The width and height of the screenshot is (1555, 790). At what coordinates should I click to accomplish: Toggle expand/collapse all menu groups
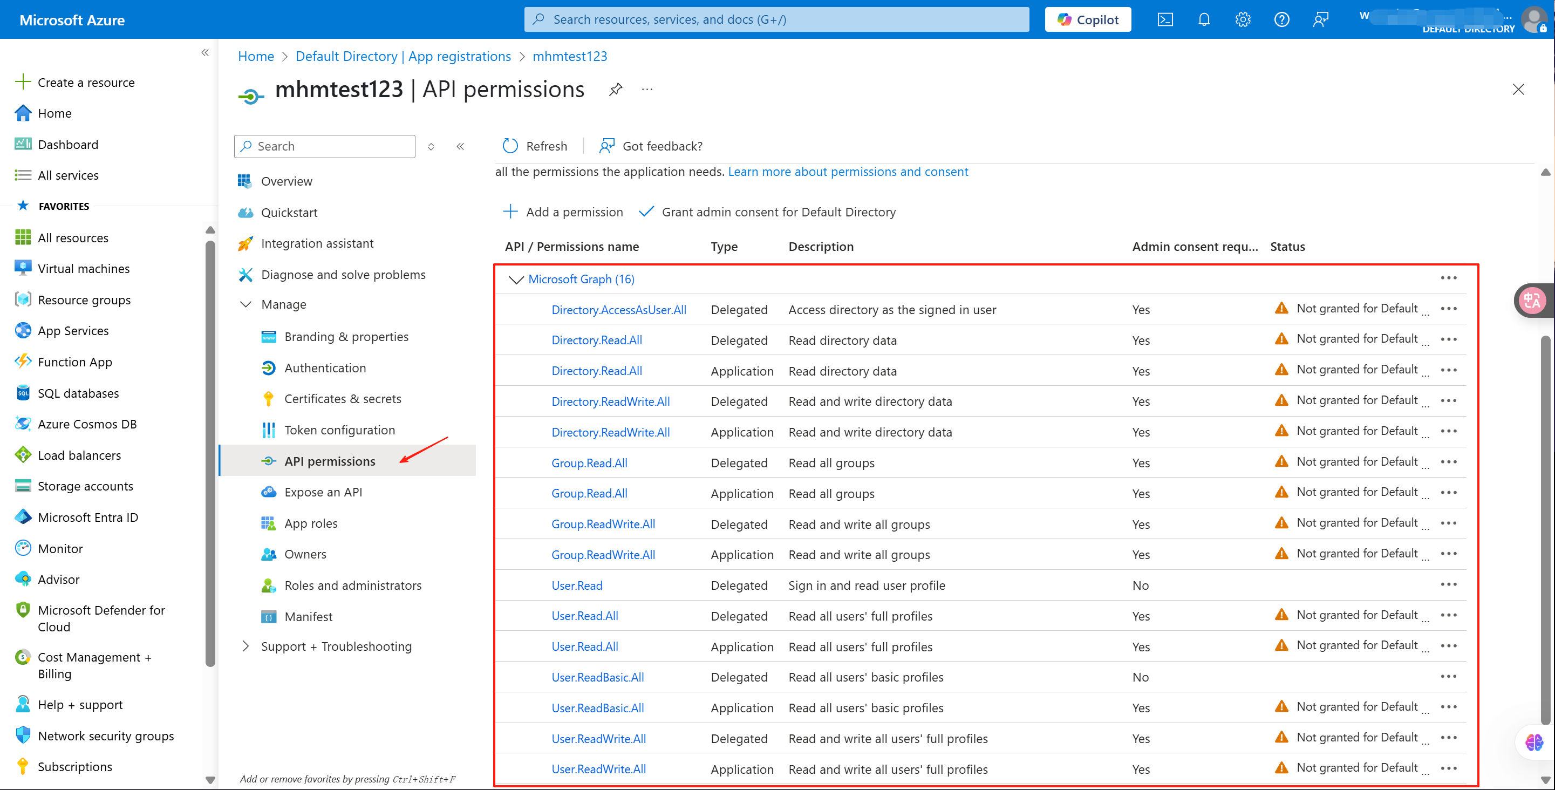[x=431, y=146]
